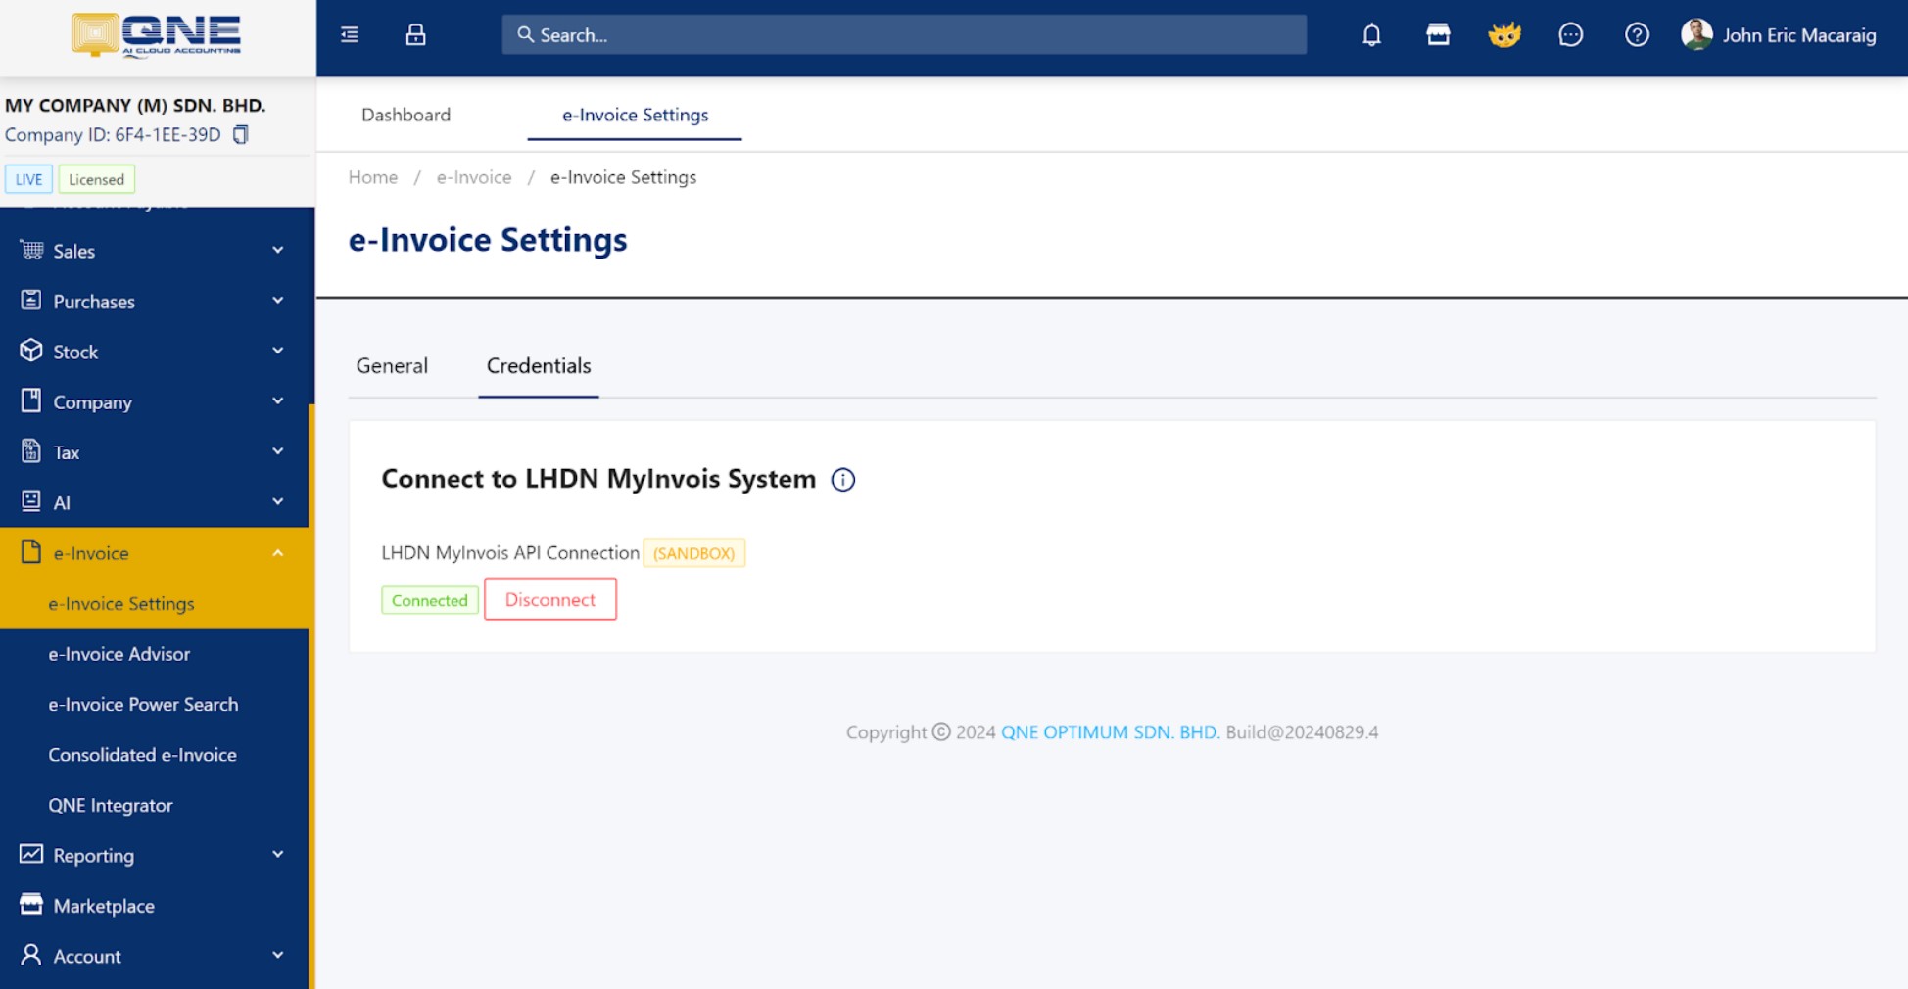This screenshot has width=1908, height=989.
Task: Click the crowned mascot icon
Action: 1503,35
